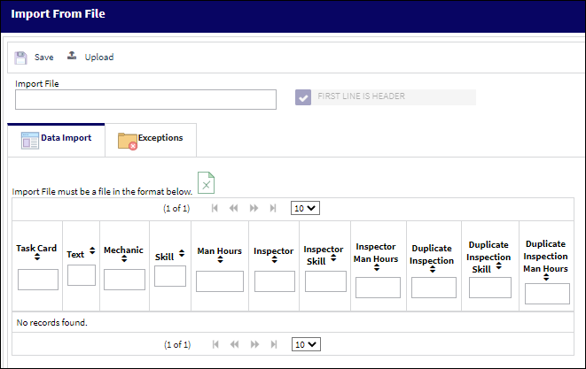Go to last page in top paginator
This screenshot has width=586, height=369.
tap(273, 208)
